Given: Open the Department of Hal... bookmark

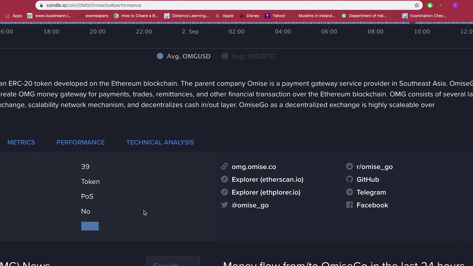Looking at the screenshot, I should [364, 16].
